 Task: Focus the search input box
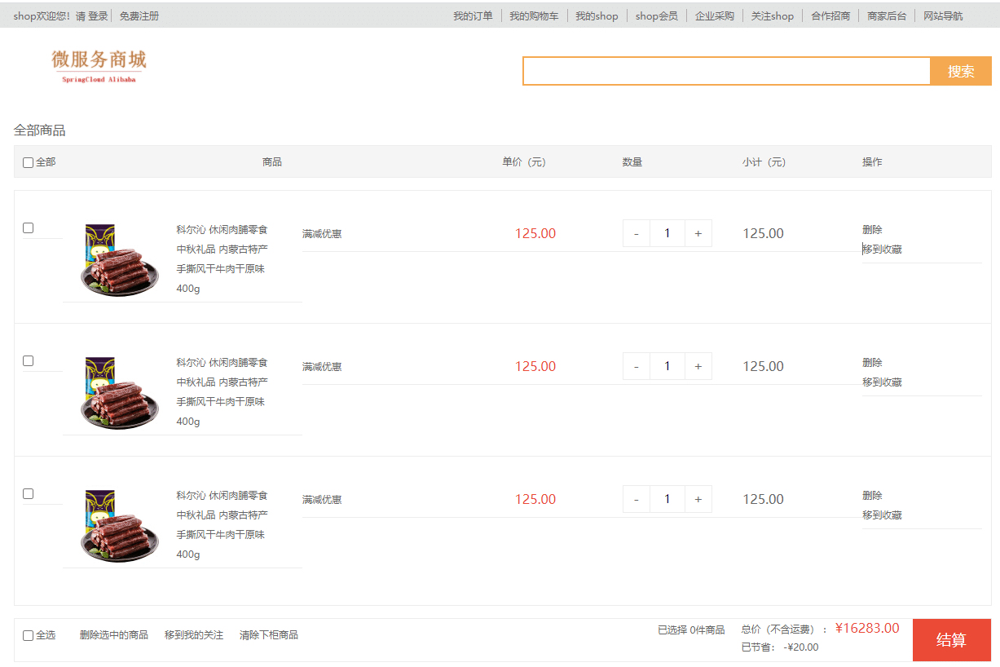pyautogui.click(x=725, y=72)
